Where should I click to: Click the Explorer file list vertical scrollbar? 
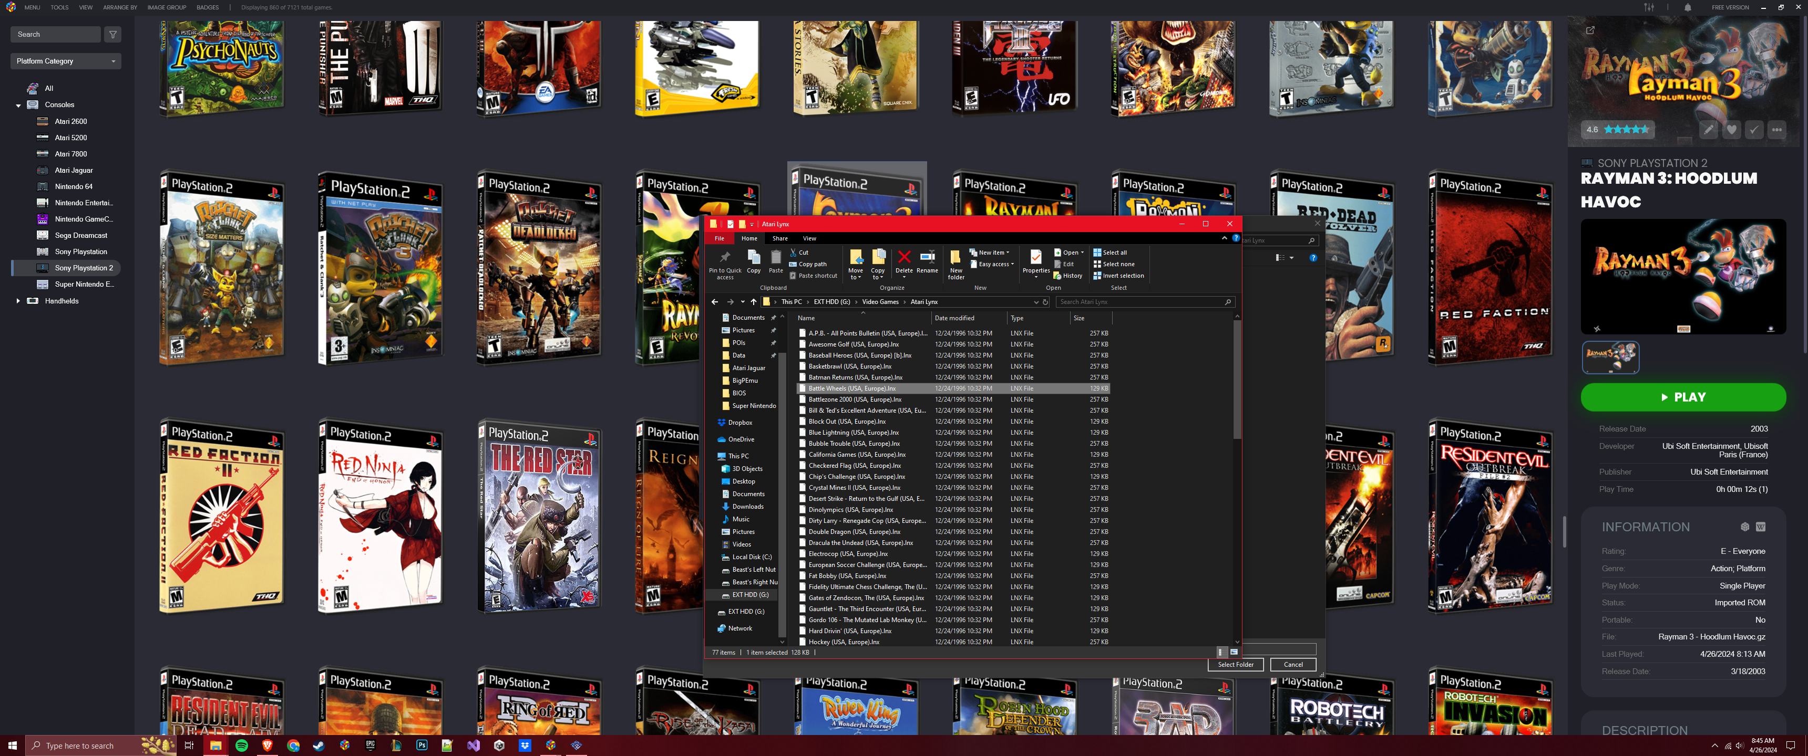pyautogui.click(x=1237, y=381)
